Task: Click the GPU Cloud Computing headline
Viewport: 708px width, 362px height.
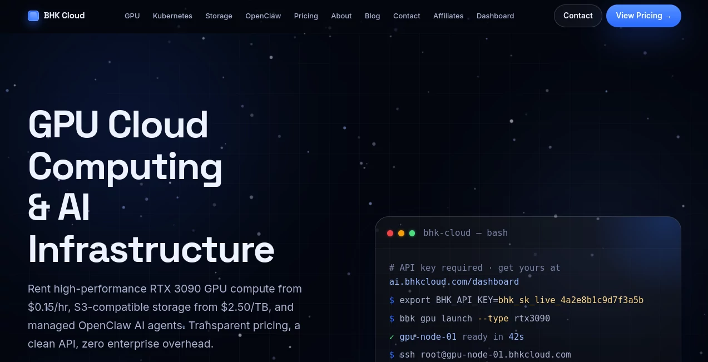Action: click(x=151, y=187)
